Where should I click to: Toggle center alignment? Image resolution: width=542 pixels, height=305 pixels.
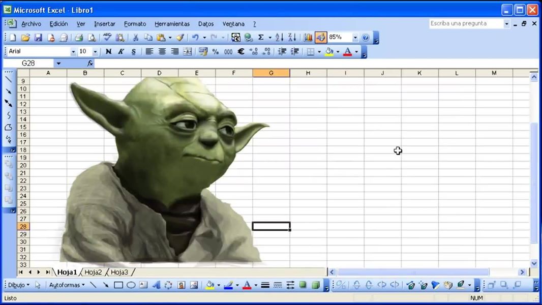[162, 52]
